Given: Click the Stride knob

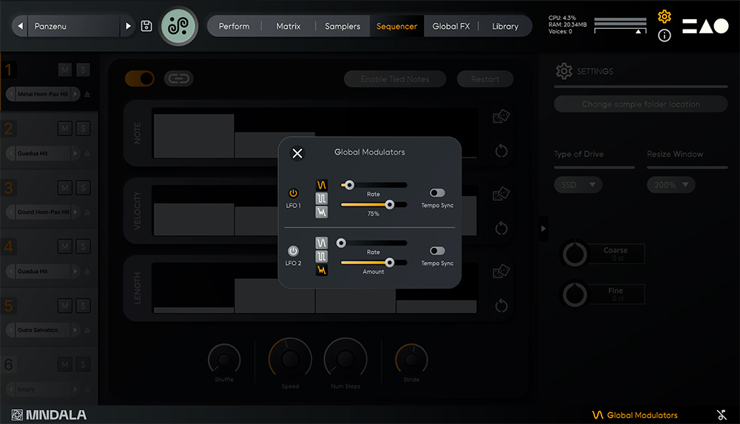Looking at the screenshot, I should tap(411, 360).
